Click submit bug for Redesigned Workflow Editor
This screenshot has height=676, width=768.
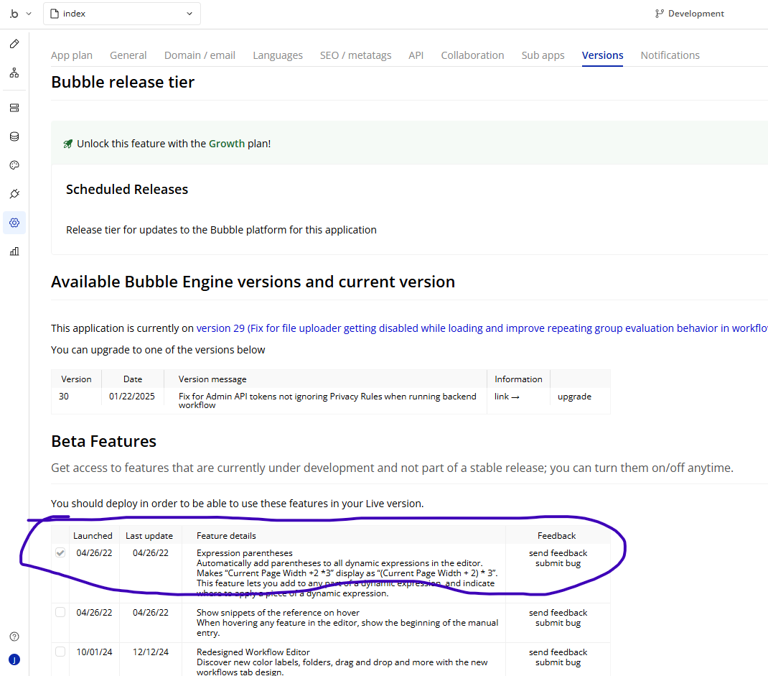click(558, 662)
